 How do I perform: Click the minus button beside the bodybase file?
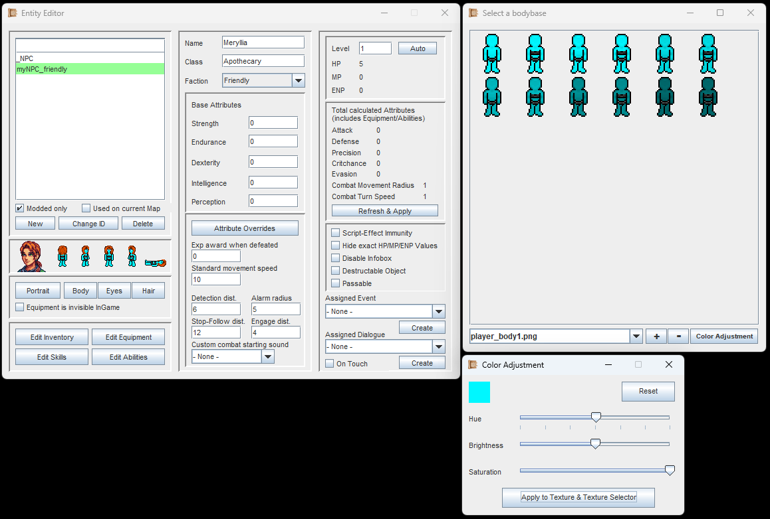678,336
